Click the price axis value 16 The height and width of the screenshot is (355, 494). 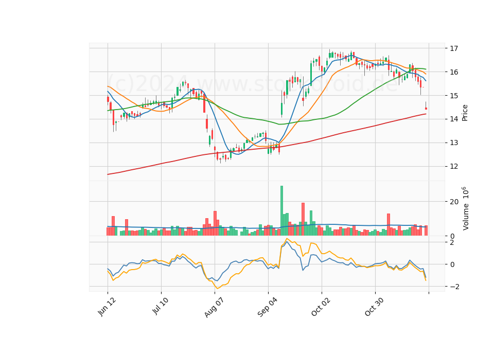pyautogui.click(x=454, y=72)
